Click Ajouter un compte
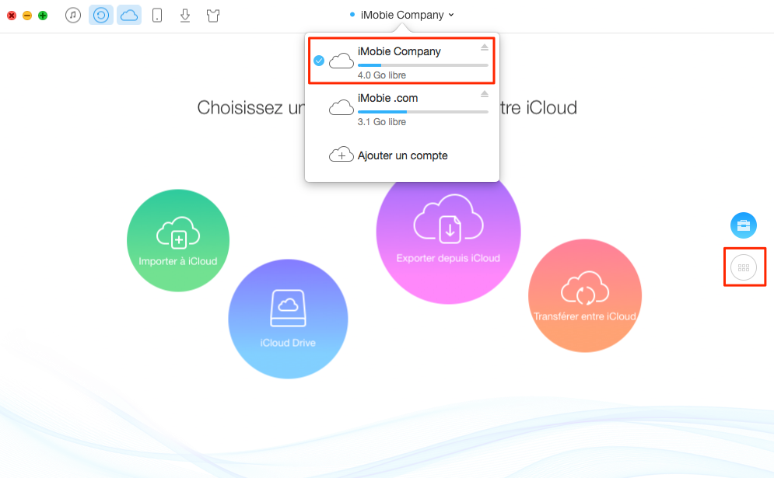This screenshot has height=478, width=774. [402, 155]
